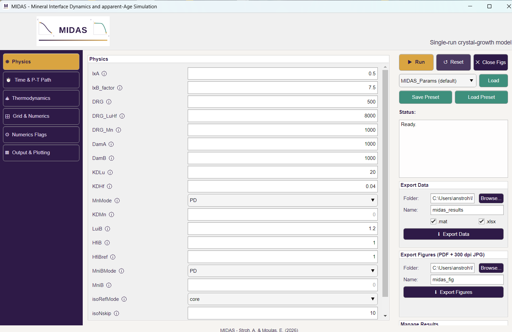Expand the isoRefMode dropdown set to core
Viewport: 512px width, 332px height.
click(x=282, y=299)
